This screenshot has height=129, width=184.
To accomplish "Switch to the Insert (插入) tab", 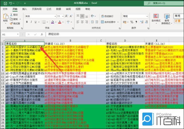I will [x=25, y=9].
